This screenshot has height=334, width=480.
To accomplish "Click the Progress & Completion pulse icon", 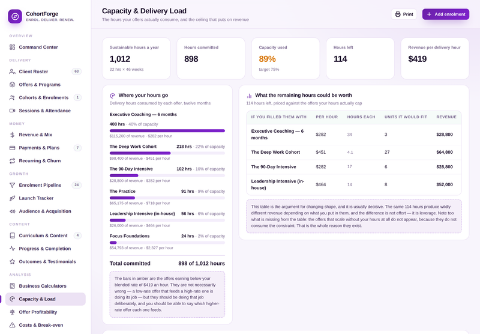I will 12,249.
